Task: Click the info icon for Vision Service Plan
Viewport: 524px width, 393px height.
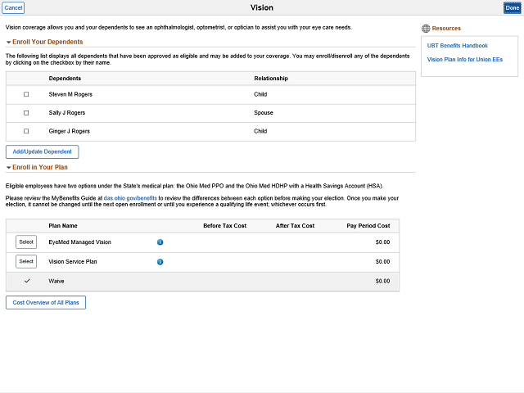Action: coord(160,262)
